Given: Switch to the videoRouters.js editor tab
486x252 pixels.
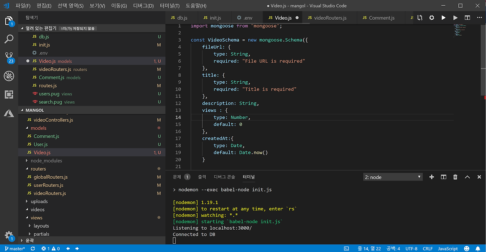Looking at the screenshot, I should [x=330, y=18].
